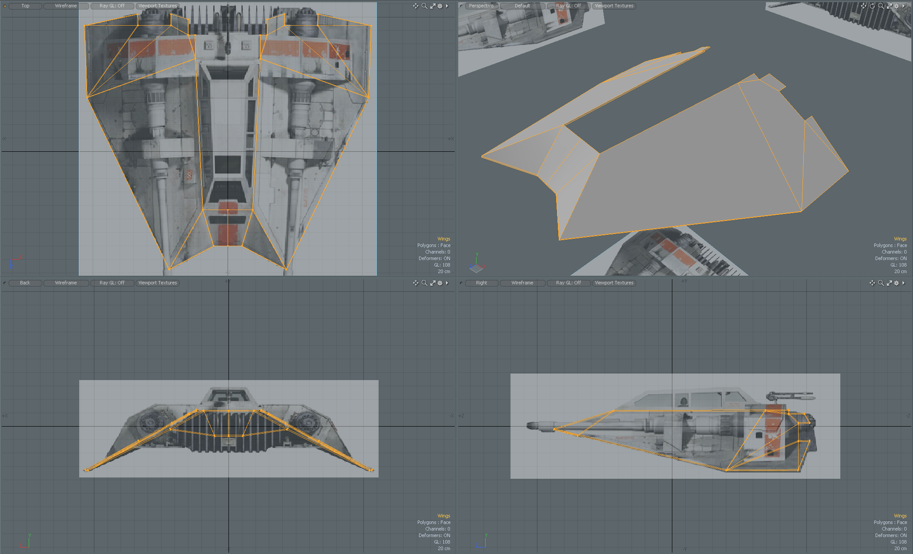Expand the Right viewport arrow menu
This screenshot has height=554, width=913.
[903, 283]
